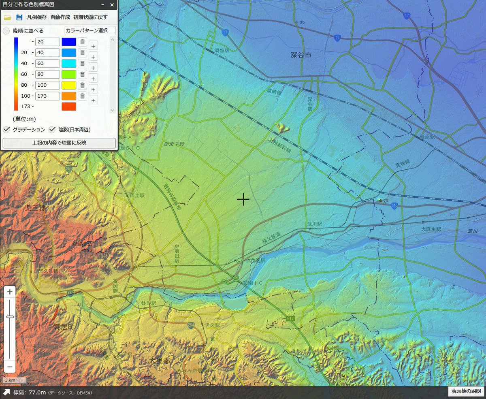The image size is (486, 399).
Task: Pick the red swatch above 173 m
Action: tap(69, 107)
